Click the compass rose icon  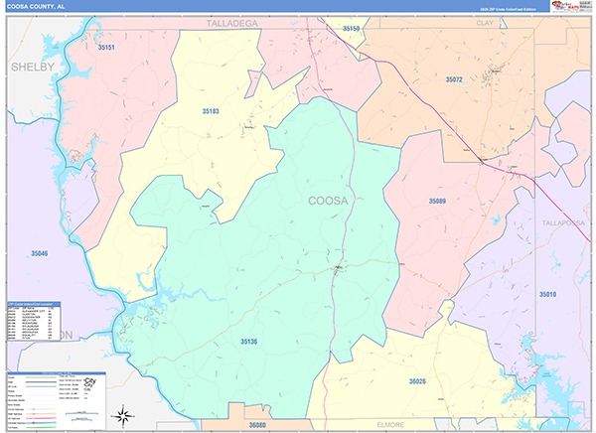click(x=123, y=416)
